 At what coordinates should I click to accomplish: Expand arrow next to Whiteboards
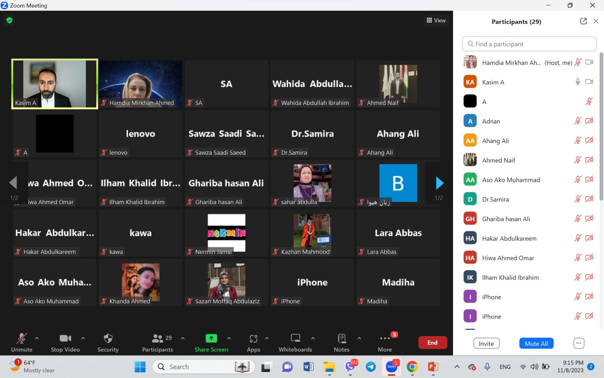[x=313, y=338]
